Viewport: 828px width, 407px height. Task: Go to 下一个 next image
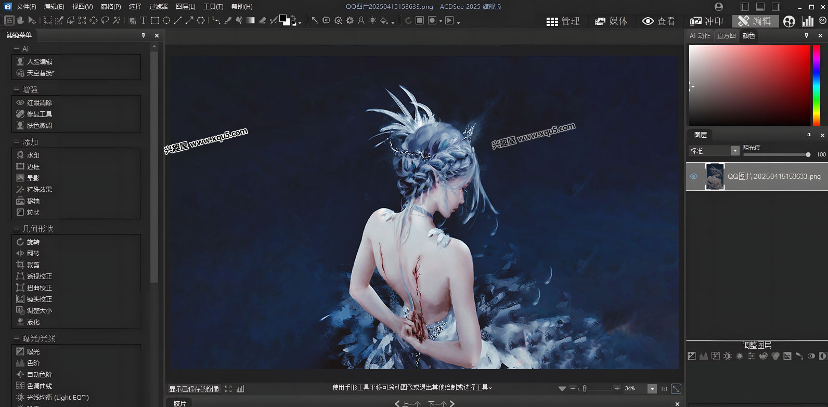[x=441, y=403]
